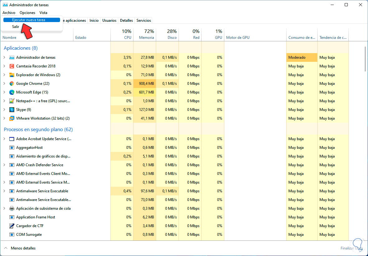
Task: Click the vertical scrollbar of process list
Action: [x=365, y=59]
